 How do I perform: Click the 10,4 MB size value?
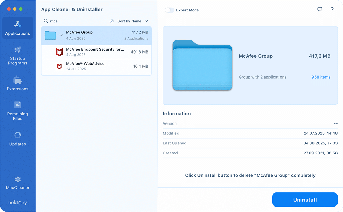coord(141,66)
